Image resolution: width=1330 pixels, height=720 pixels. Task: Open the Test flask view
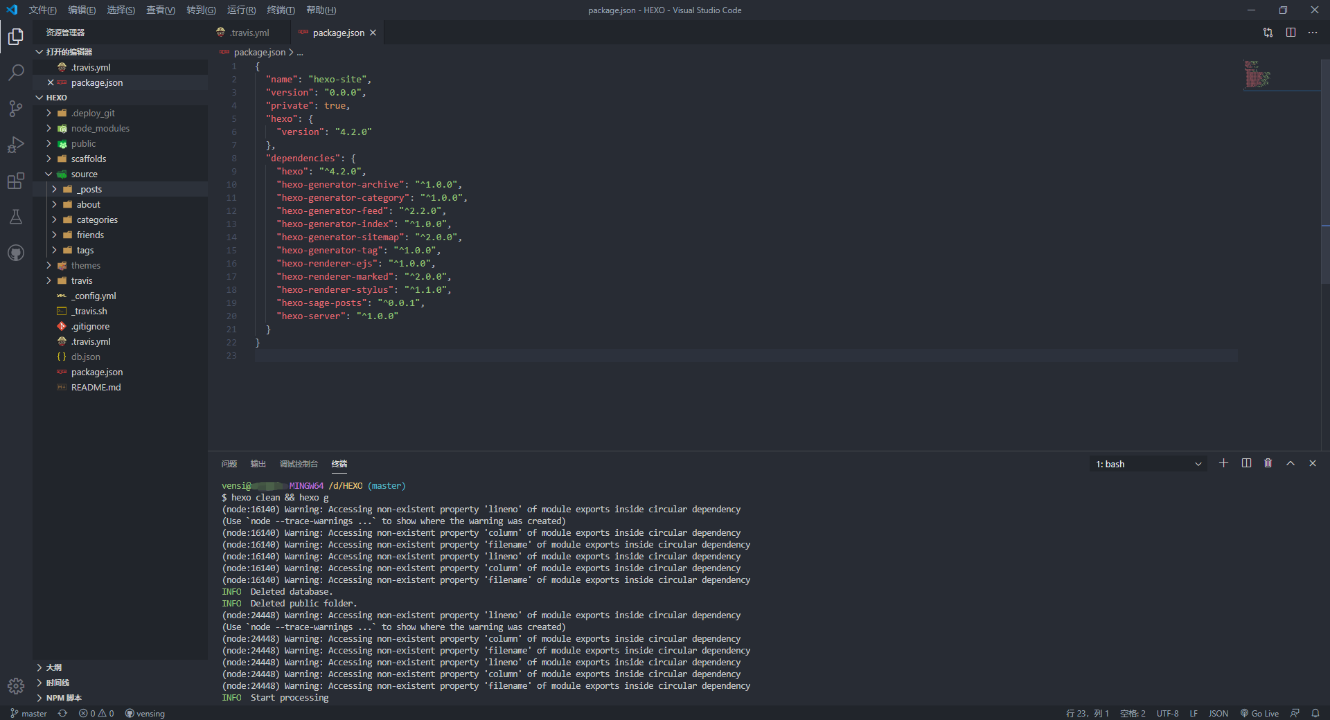pos(16,217)
